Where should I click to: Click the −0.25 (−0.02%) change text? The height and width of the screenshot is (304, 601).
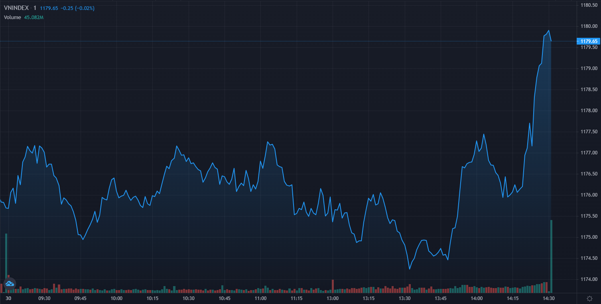78,8
